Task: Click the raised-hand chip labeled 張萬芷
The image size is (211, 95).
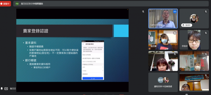Action: [186, 25]
